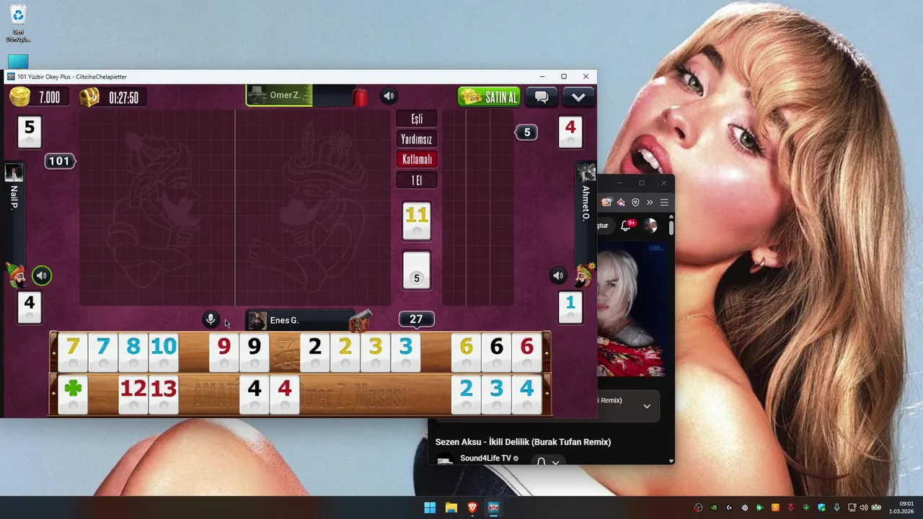Click the red cup icon beside Omer Z.
The width and height of the screenshot is (923, 519).
click(x=360, y=97)
